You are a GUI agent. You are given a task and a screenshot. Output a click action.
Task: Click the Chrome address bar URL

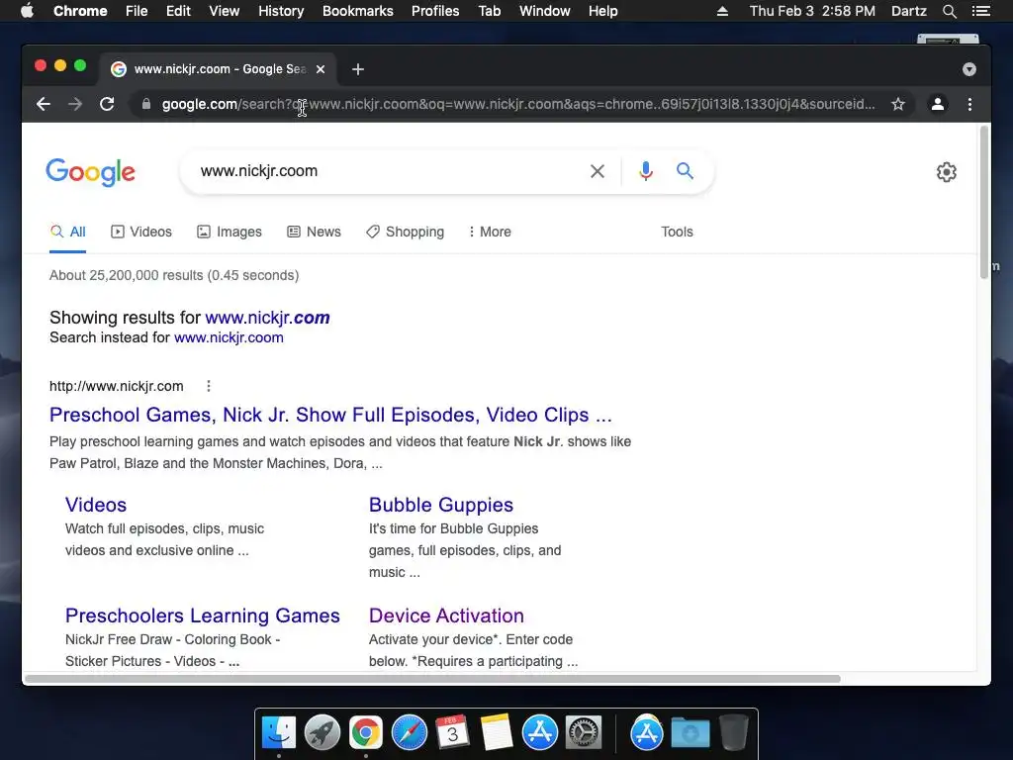(x=518, y=104)
